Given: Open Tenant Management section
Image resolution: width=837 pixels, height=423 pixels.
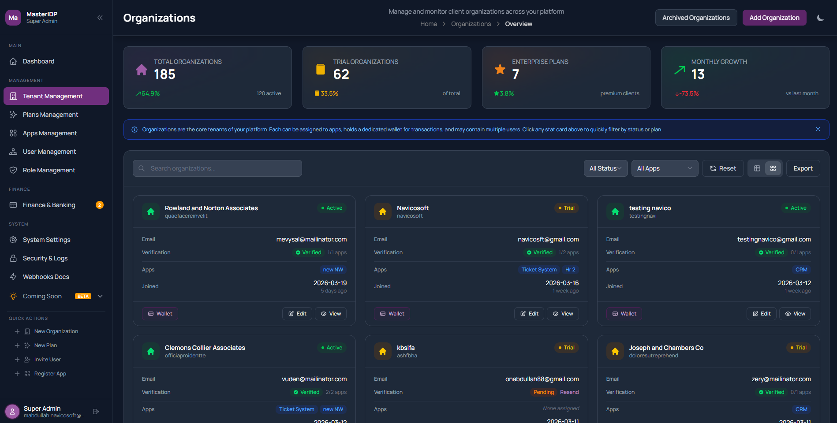Looking at the screenshot, I should 56,96.
